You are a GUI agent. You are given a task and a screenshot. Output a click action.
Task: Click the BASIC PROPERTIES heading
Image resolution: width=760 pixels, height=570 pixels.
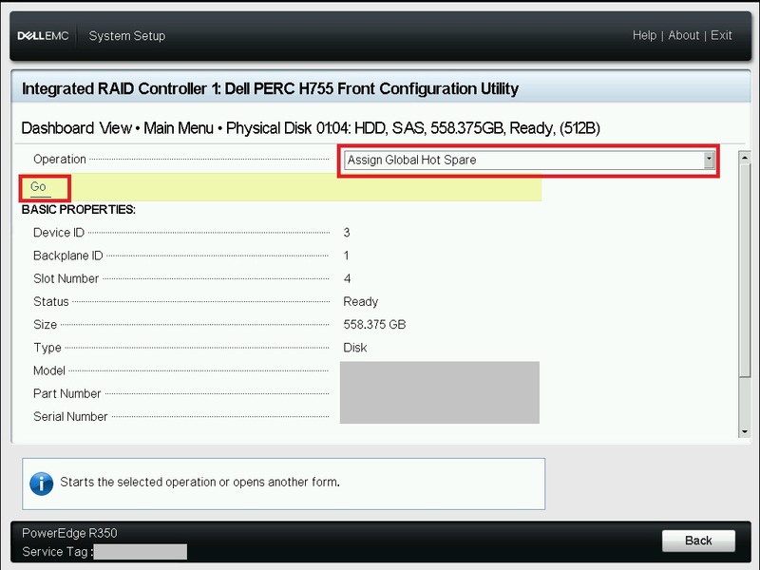click(79, 209)
